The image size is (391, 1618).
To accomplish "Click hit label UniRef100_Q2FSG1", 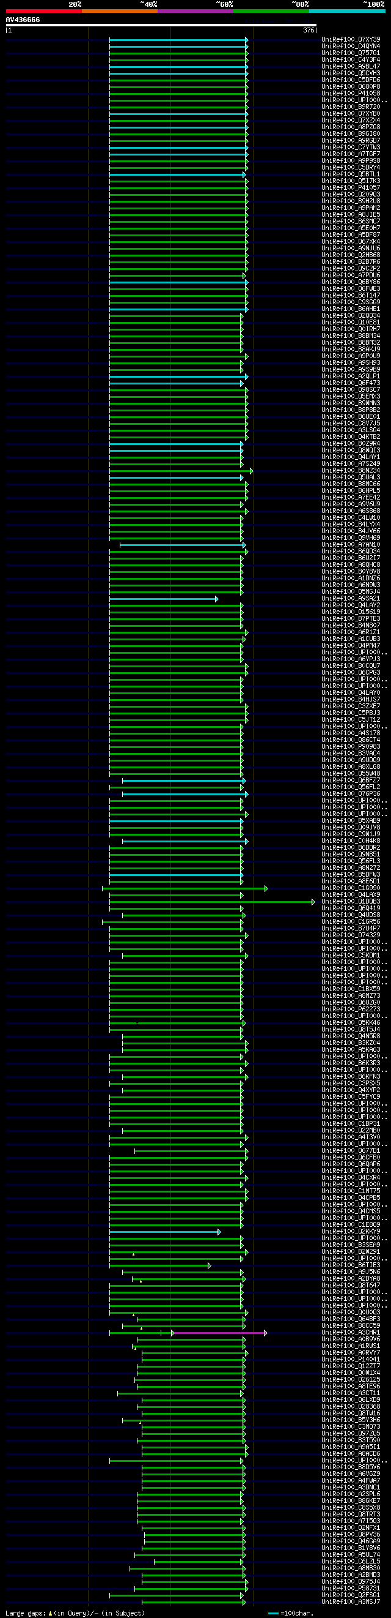I will [x=351, y=1595].
